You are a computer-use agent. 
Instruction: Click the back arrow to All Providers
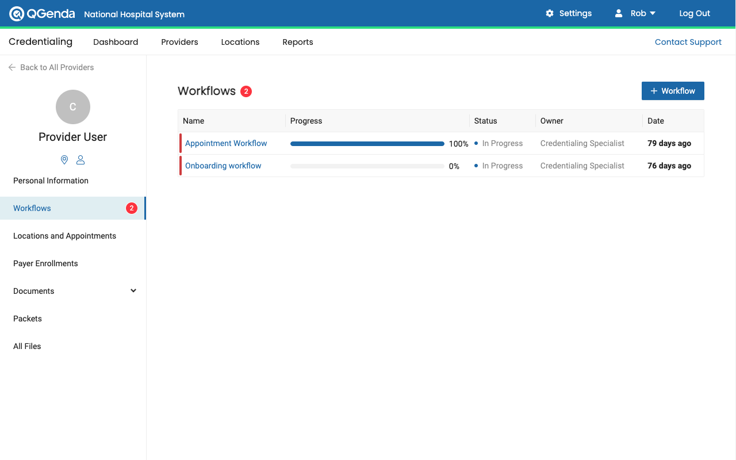click(x=12, y=67)
